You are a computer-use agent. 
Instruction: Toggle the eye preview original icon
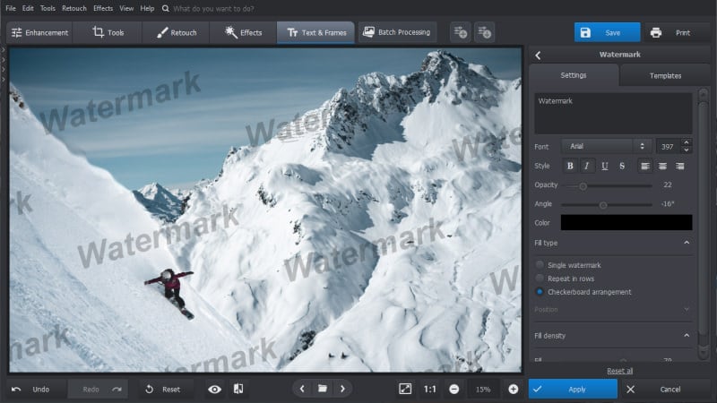click(x=214, y=390)
